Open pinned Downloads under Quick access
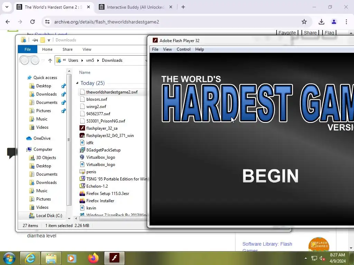The height and width of the screenshot is (265, 354). 46,94
